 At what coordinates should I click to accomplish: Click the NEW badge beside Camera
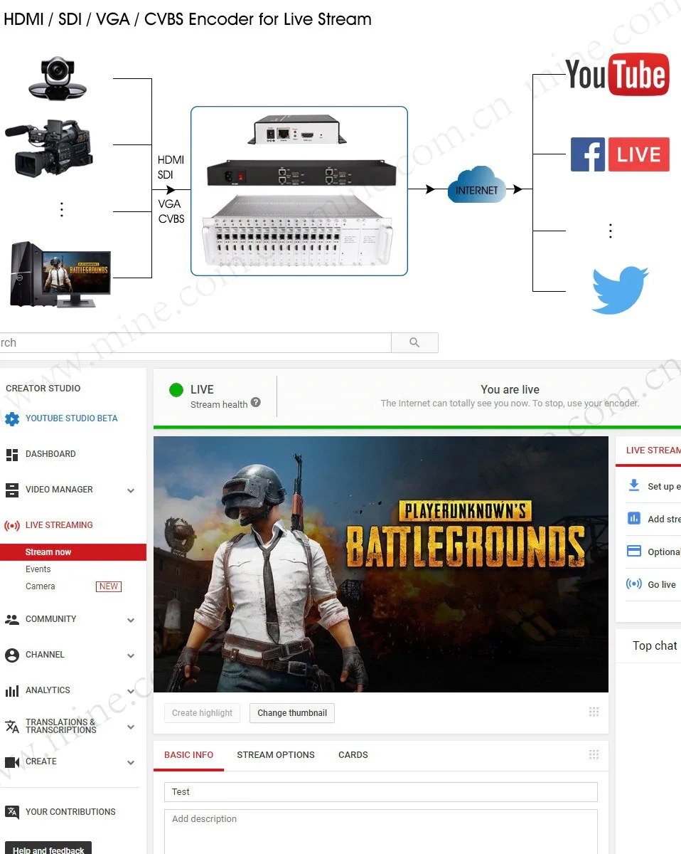point(109,586)
